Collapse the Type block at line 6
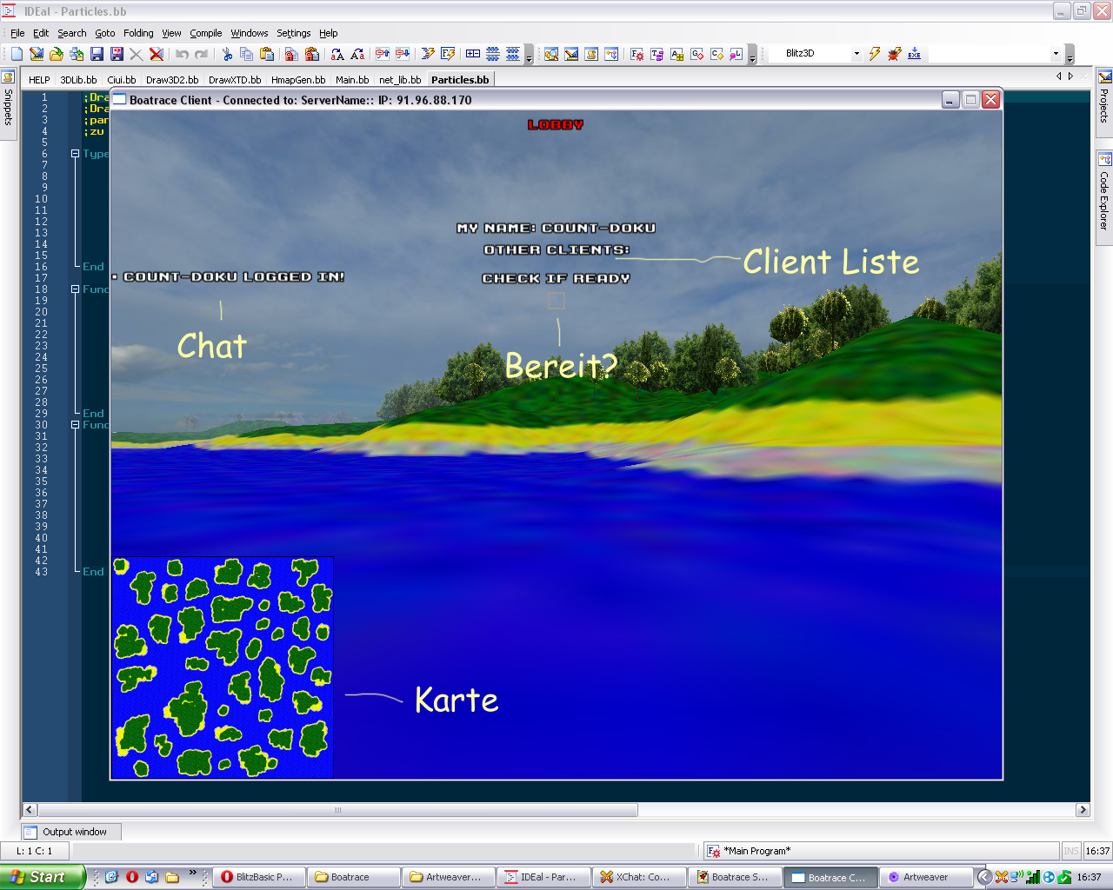This screenshot has width=1113, height=890. pyautogui.click(x=76, y=154)
